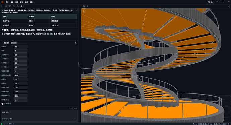
Task: Click the 梁宽(m) field showing 0.2
Action: pyautogui.click(x=21, y=79)
